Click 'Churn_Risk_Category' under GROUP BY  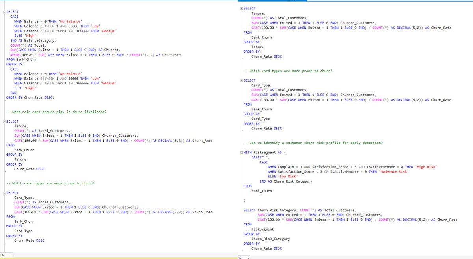[270, 239]
